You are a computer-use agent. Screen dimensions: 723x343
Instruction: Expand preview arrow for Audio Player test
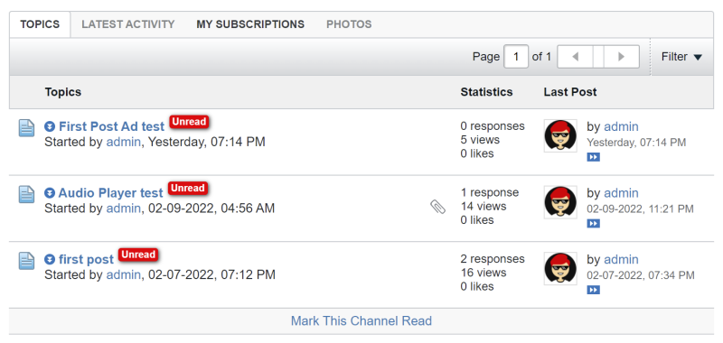[x=50, y=193]
